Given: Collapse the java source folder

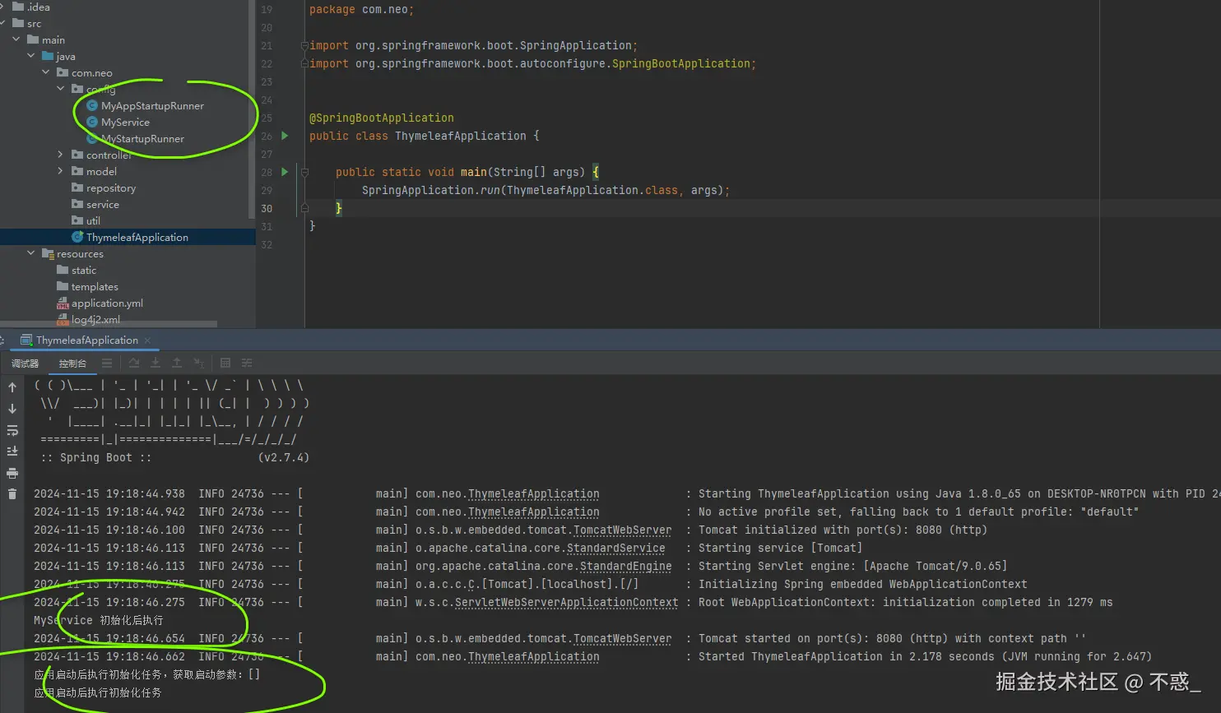Looking at the screenshot, I should [31, 56].
